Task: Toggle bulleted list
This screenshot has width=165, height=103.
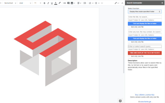Action: (96, 3)
